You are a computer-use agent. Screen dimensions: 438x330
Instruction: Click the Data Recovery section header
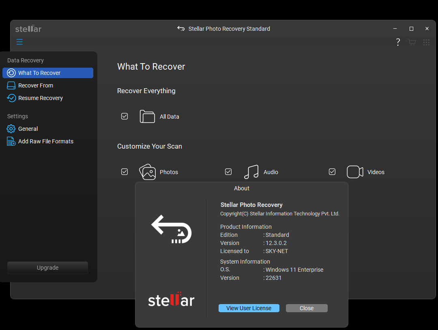pos(26,60)
